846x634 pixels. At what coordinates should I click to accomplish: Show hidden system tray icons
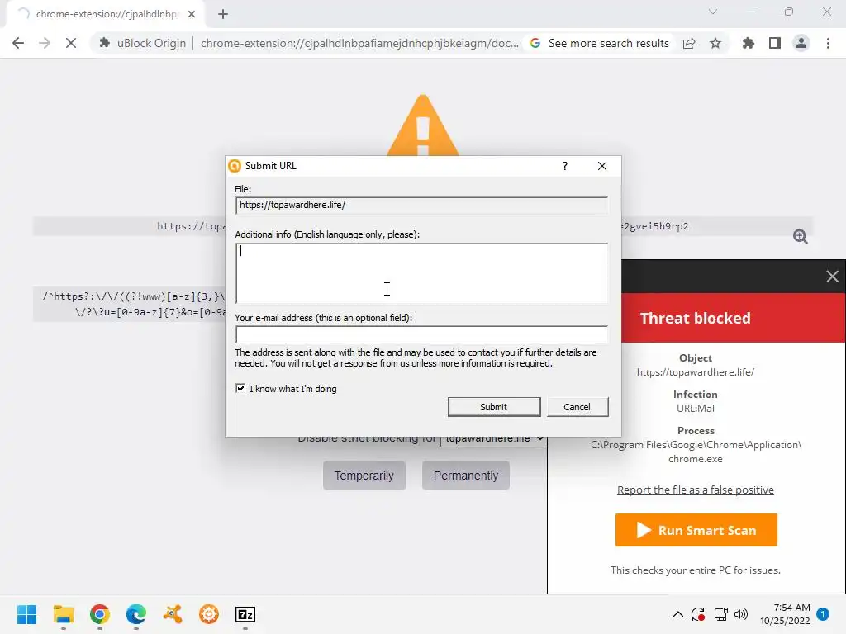click(678, 614)
